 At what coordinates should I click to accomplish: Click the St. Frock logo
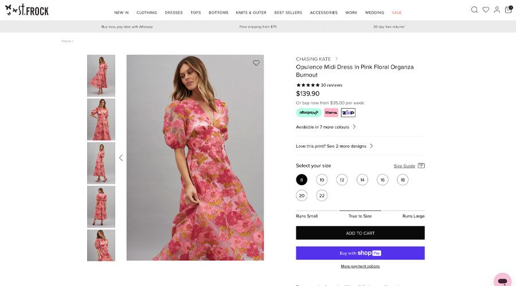27,10
